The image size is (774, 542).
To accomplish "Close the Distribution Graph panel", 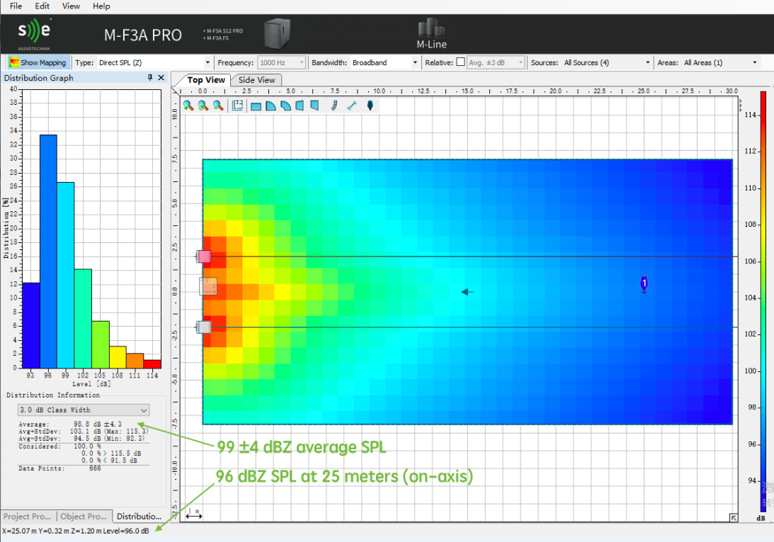I will 161,78.
